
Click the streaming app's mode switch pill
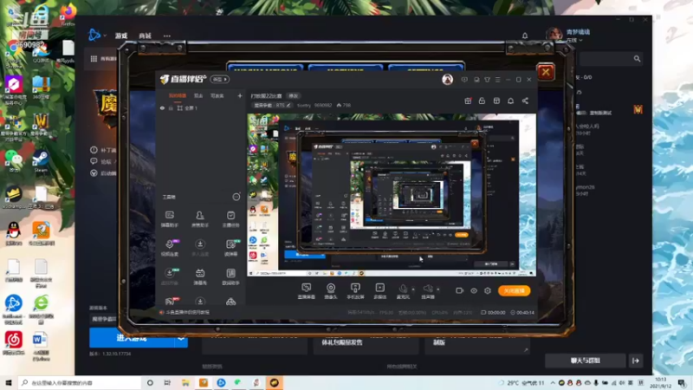tap(220, 79)
